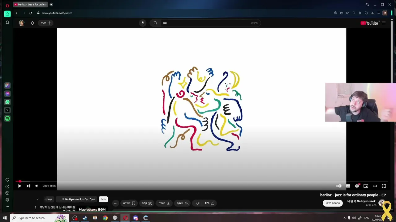Image resolution: width=396 pixels, height=222 pixels.
Task: Click the download arrow button under video
Action: point(164,203)
